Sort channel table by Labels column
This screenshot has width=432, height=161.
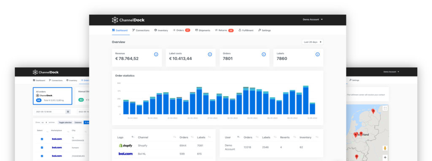(209, 137)
